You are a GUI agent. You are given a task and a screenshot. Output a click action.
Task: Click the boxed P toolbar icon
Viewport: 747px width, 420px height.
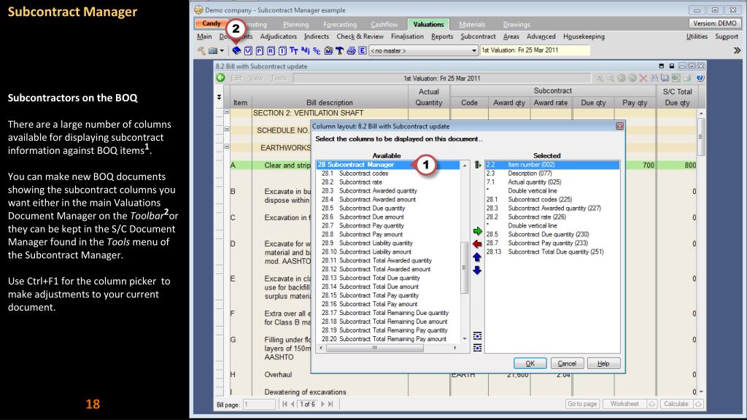click(x=260, y=50)
